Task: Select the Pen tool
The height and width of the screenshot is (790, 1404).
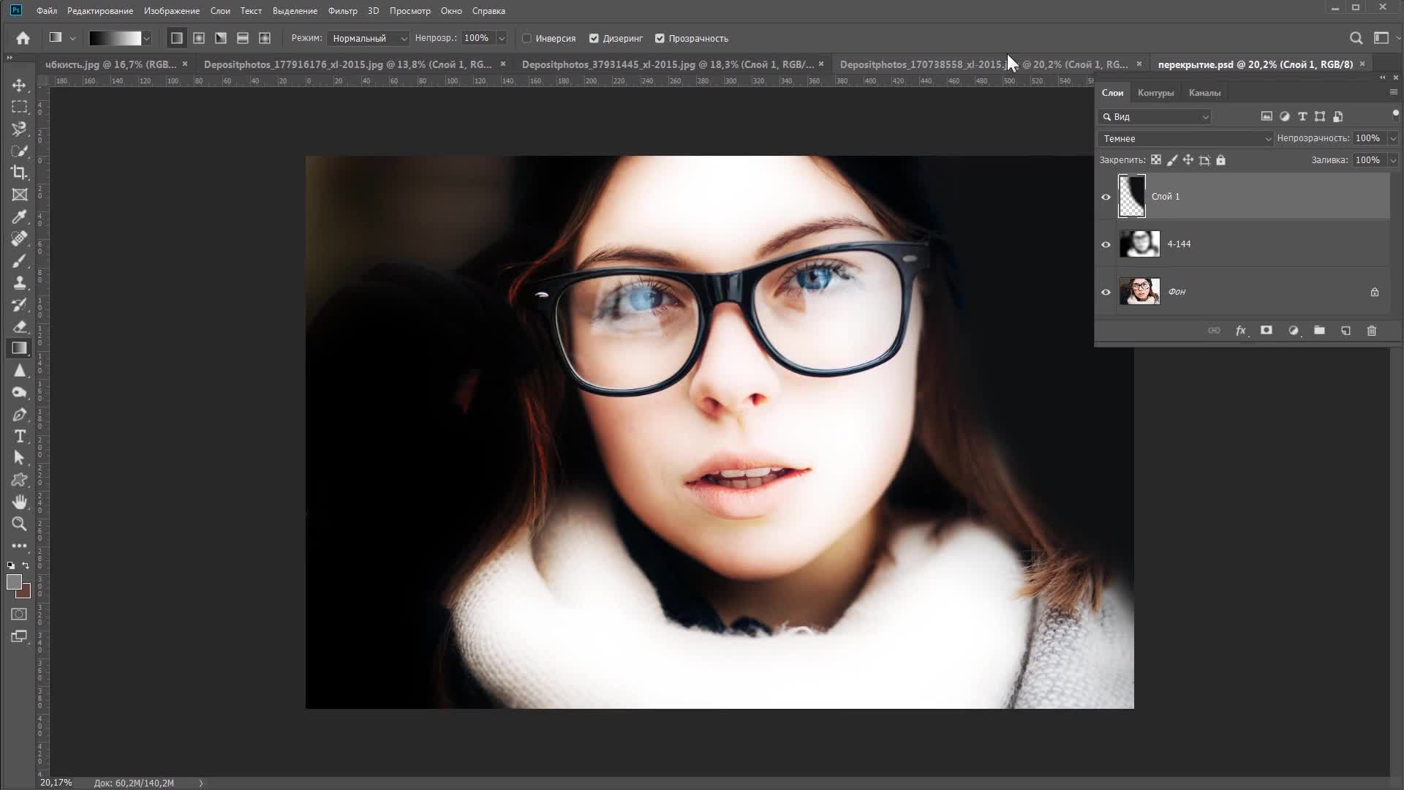Action: pos(20,414)
